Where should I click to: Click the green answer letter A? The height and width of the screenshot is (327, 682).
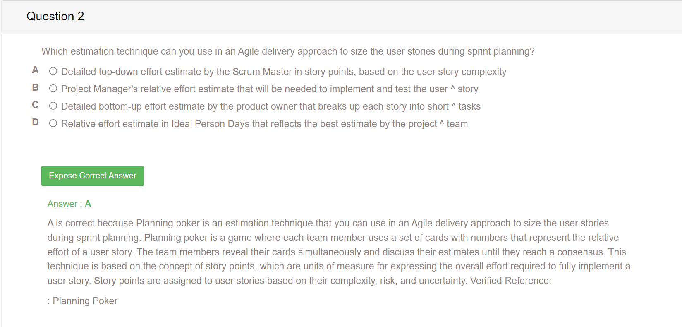pos(88,204)
